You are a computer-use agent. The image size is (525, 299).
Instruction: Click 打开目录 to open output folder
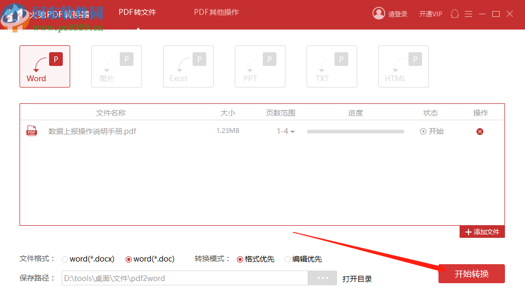tap(357, 278)
